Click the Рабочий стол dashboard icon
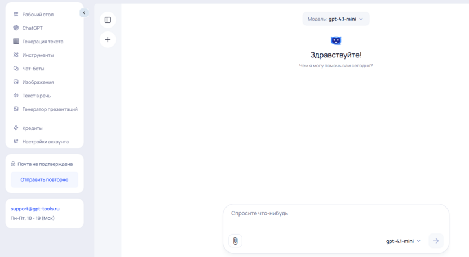The image size is (469, 257). (x=16, y=14)
